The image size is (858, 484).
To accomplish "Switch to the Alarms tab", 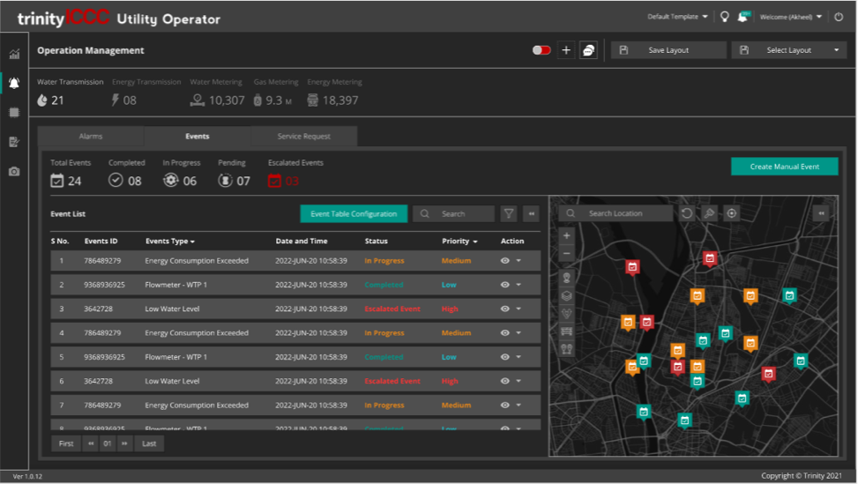I will (91, 136).
